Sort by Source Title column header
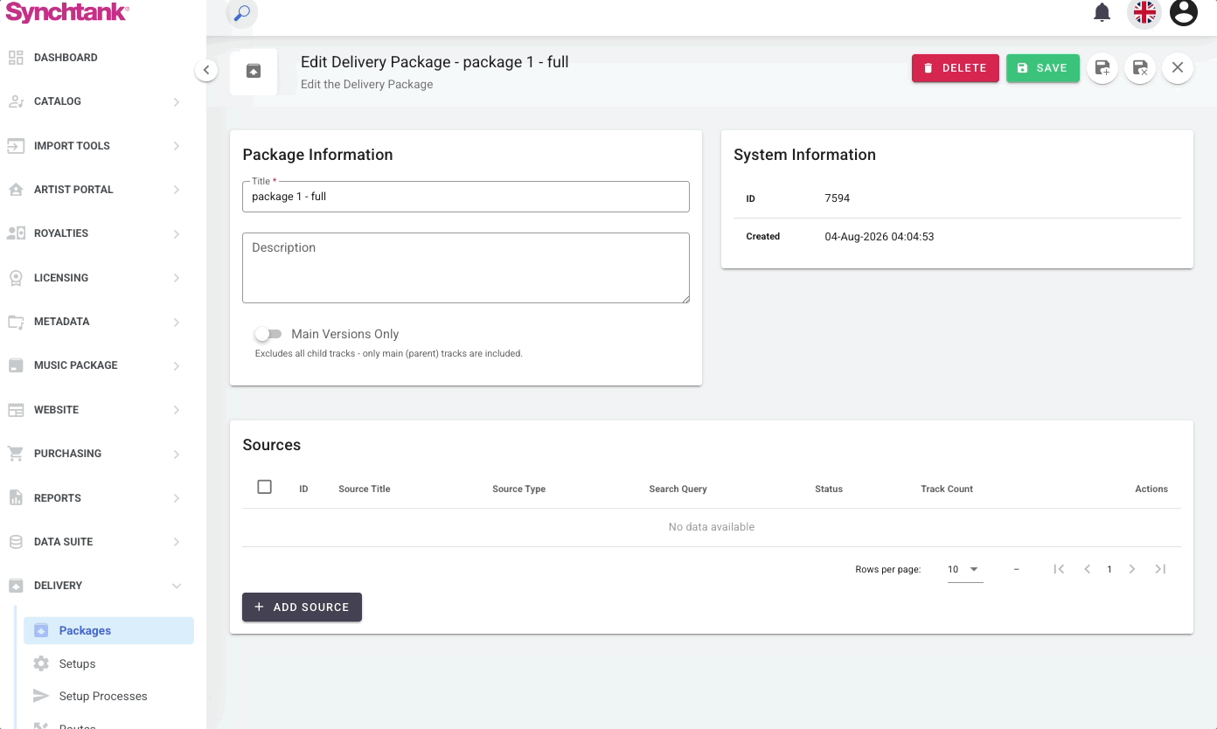 click(365, 489)
